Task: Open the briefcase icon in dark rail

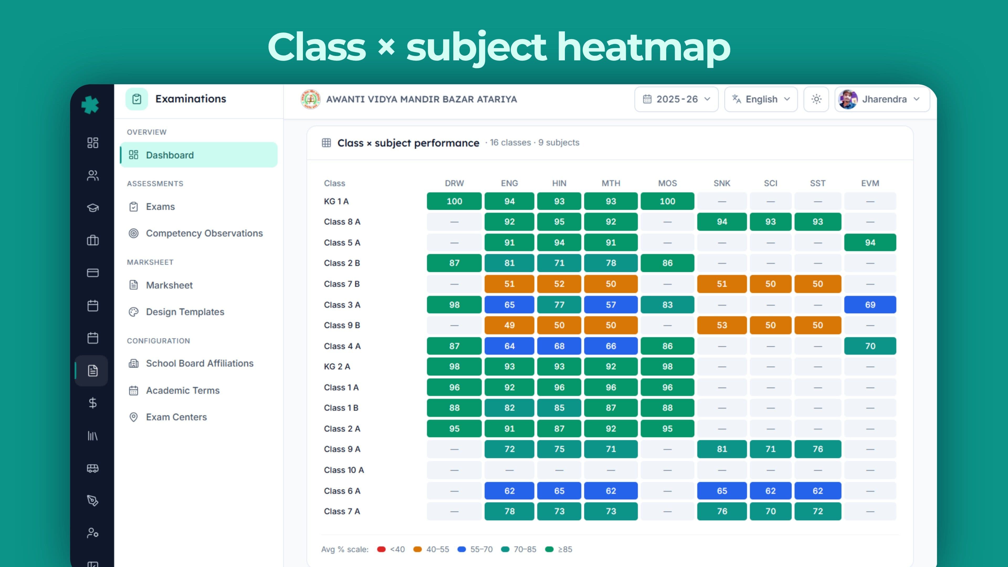Action: [93, 240]
